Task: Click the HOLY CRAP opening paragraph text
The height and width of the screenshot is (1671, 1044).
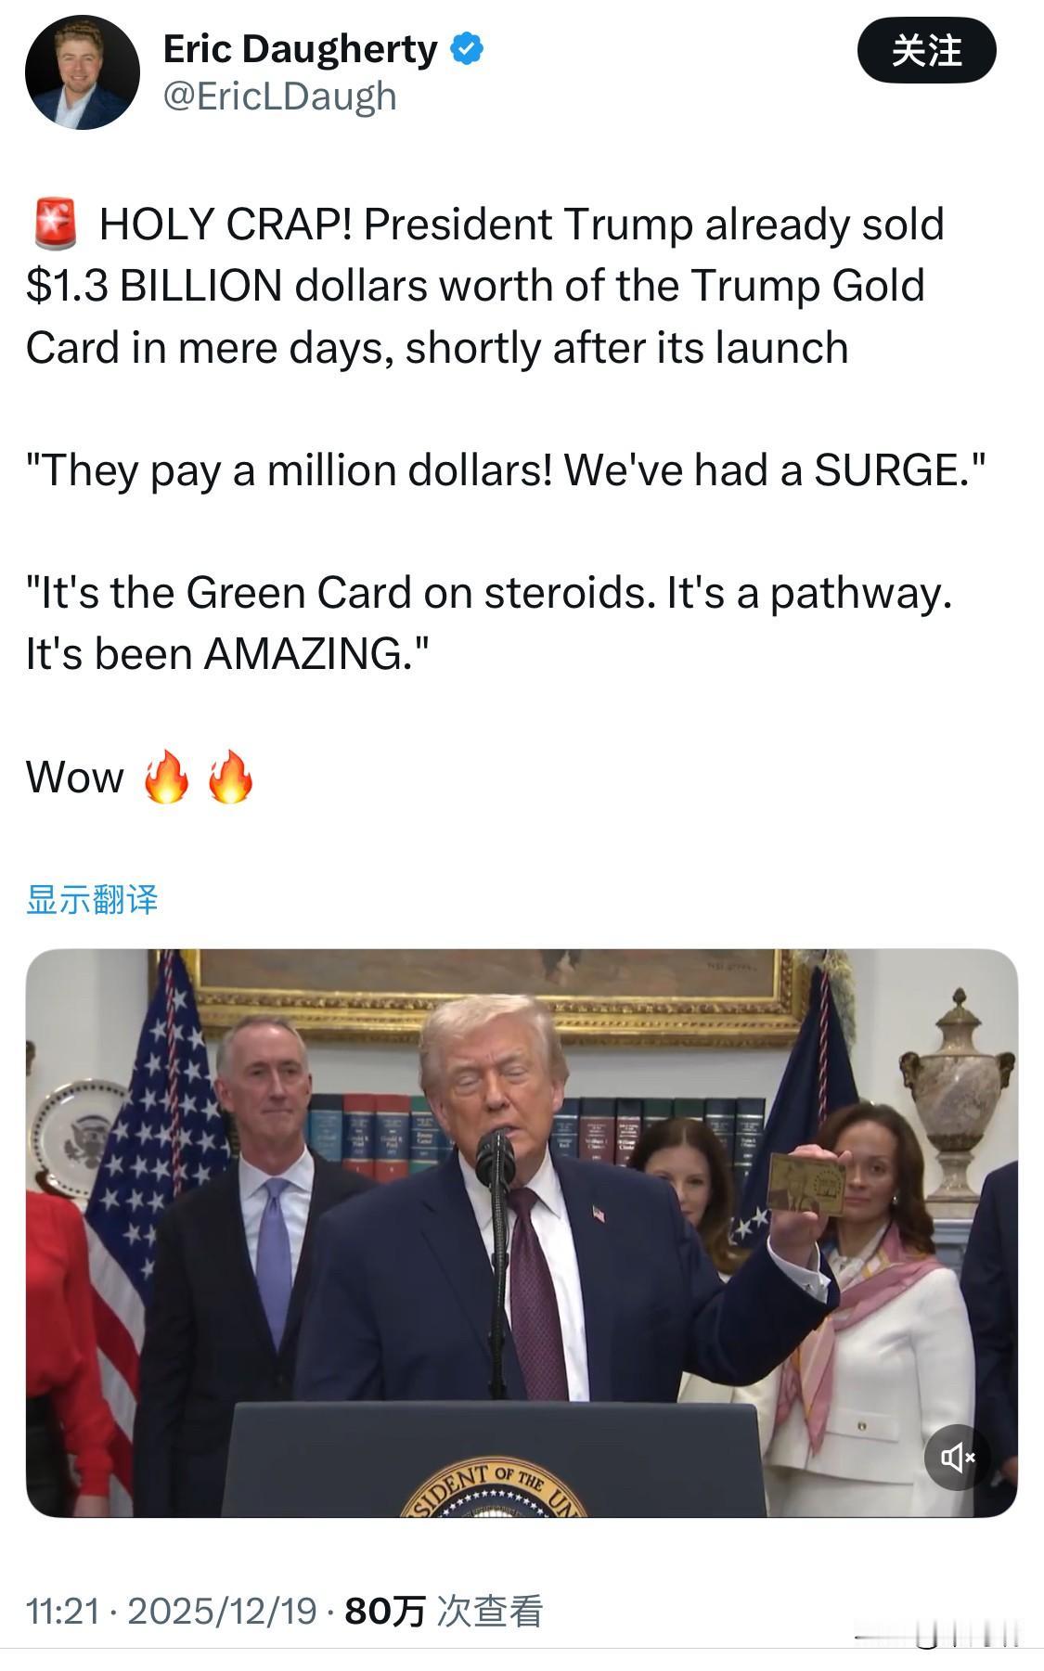Action: pos(485,286)
